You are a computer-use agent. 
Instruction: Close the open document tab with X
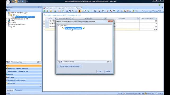pyautogui.click(x=163, y=8)
